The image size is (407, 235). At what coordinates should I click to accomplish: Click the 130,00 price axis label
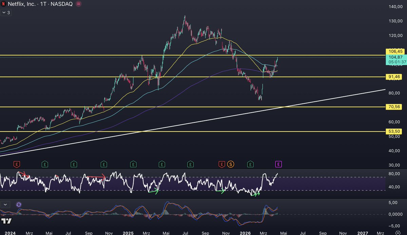tap(395, 21)
